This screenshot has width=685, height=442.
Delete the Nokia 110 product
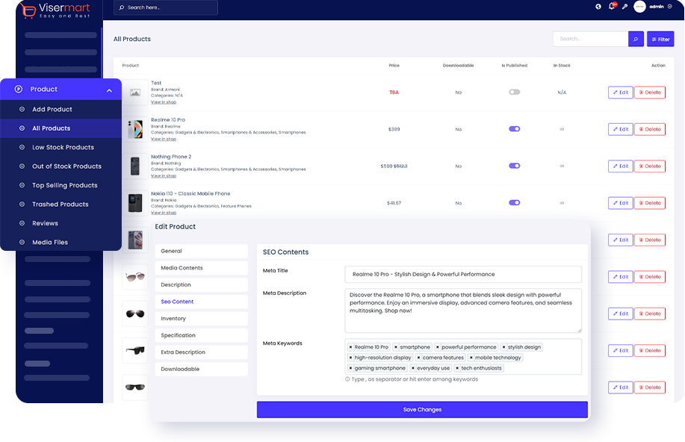[x=650, y=203]
